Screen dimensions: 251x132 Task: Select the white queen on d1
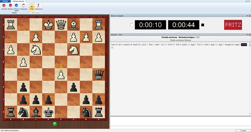(61, 25)
